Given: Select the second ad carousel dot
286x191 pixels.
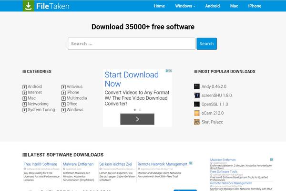Looking at the screenshot, I should (140, 110).
